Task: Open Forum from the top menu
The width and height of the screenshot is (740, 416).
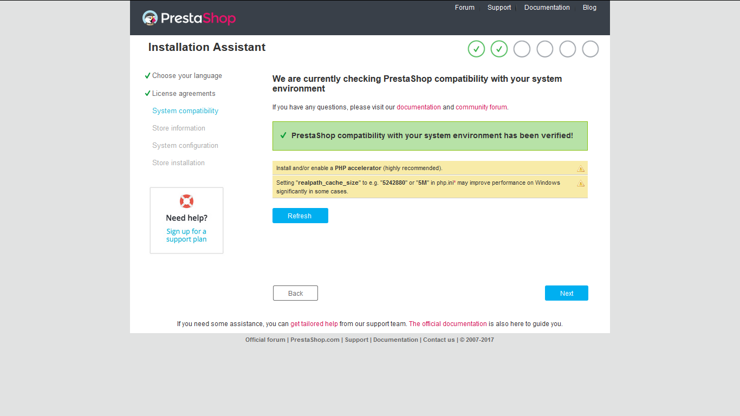Action: [464, 8]
